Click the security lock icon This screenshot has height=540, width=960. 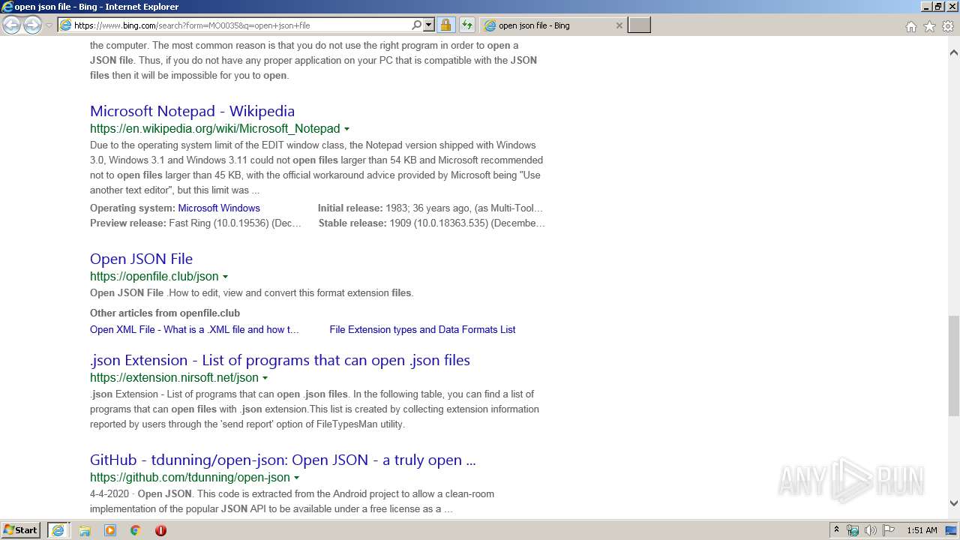point(445,25)
